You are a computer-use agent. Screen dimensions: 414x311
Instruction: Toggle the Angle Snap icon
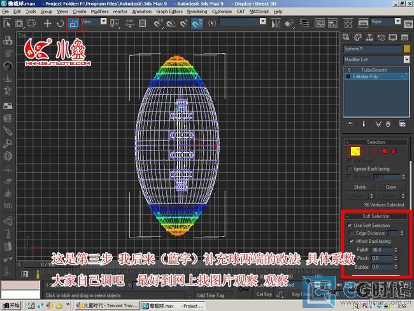[x=171, y=24]
